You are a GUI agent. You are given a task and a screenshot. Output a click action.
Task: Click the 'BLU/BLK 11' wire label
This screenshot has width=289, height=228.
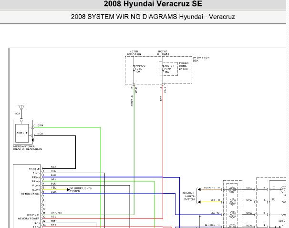(212, 225)
